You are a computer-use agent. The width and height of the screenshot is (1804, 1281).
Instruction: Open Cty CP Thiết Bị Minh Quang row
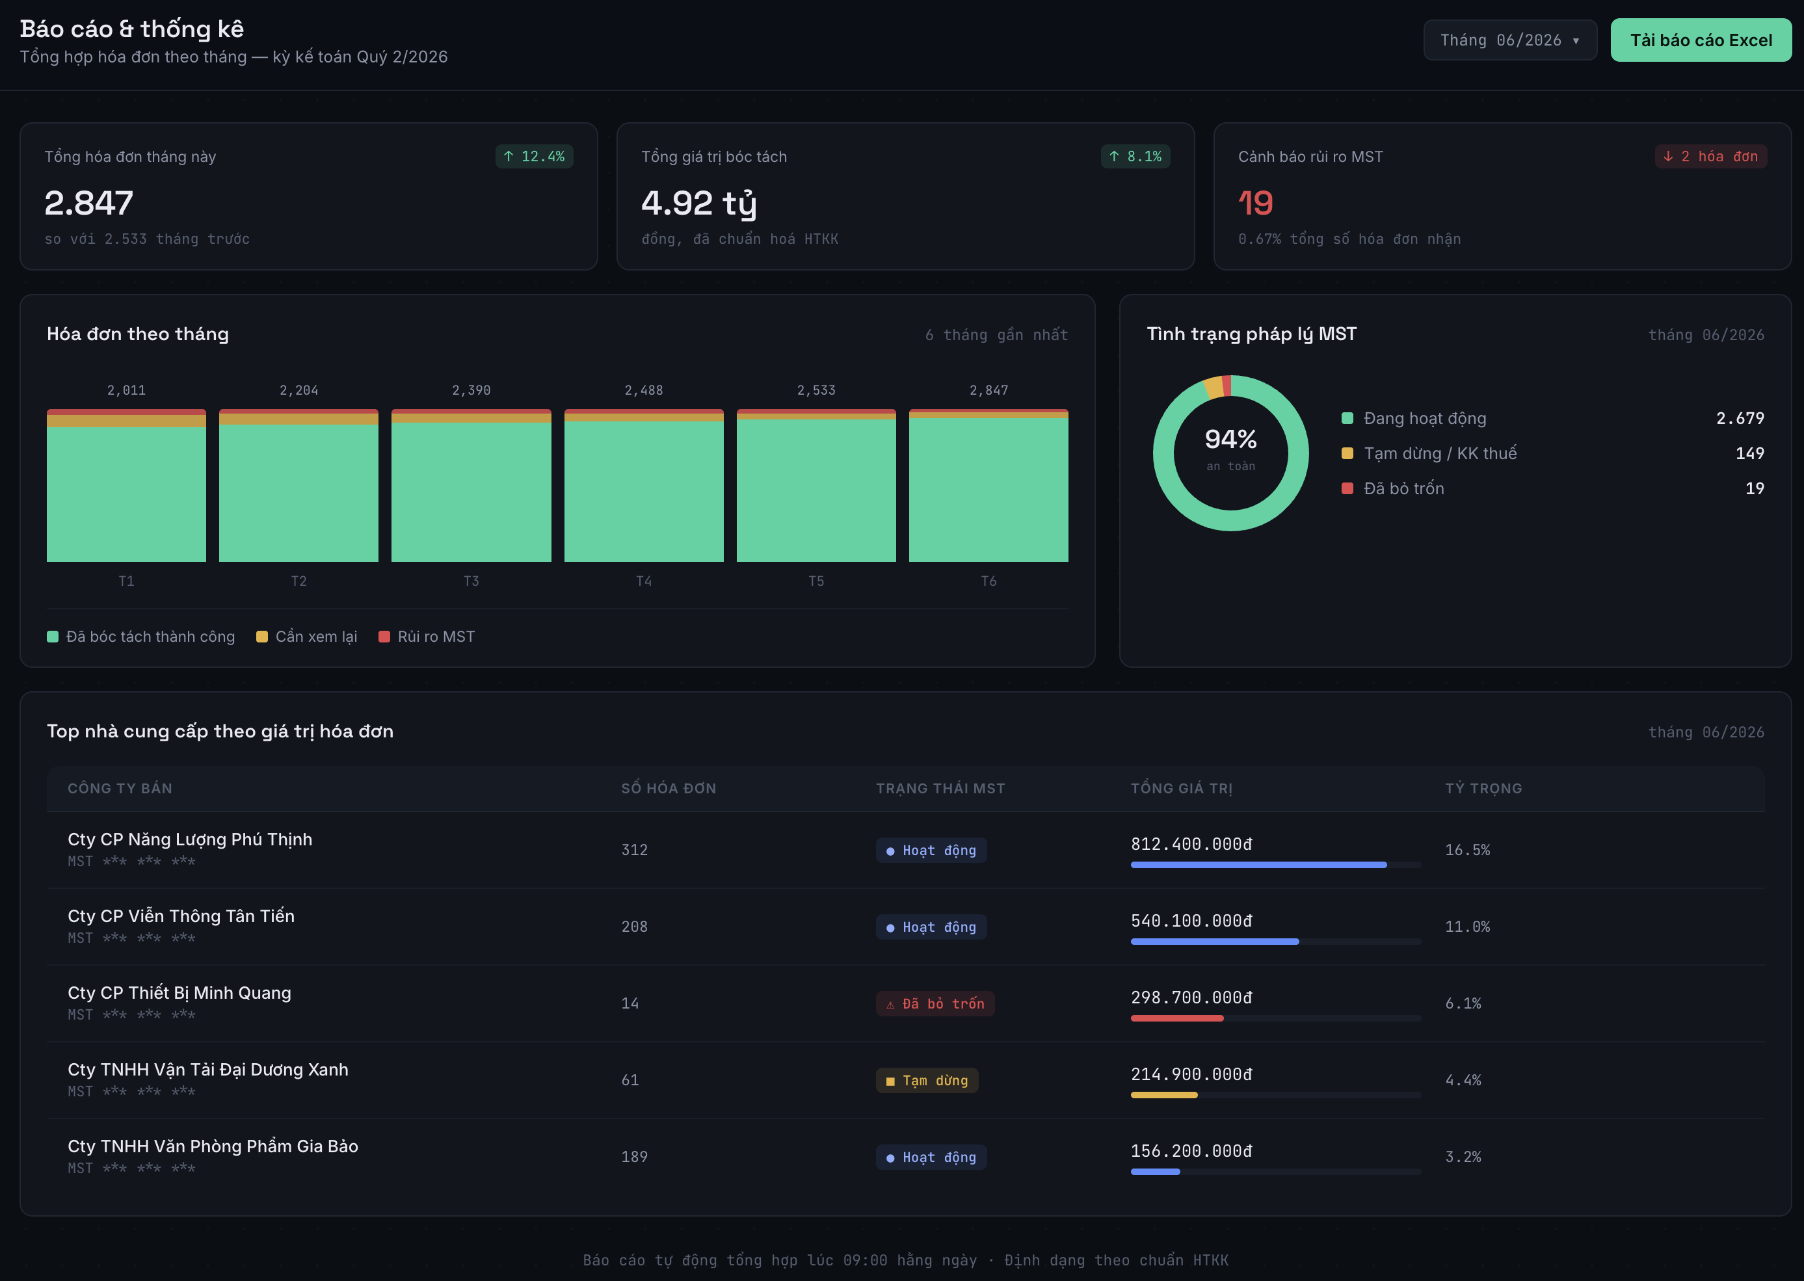point(905,1003)
